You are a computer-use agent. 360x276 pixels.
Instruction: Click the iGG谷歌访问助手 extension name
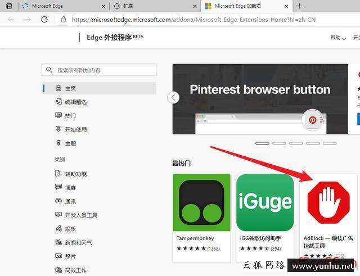coord(260,238)
